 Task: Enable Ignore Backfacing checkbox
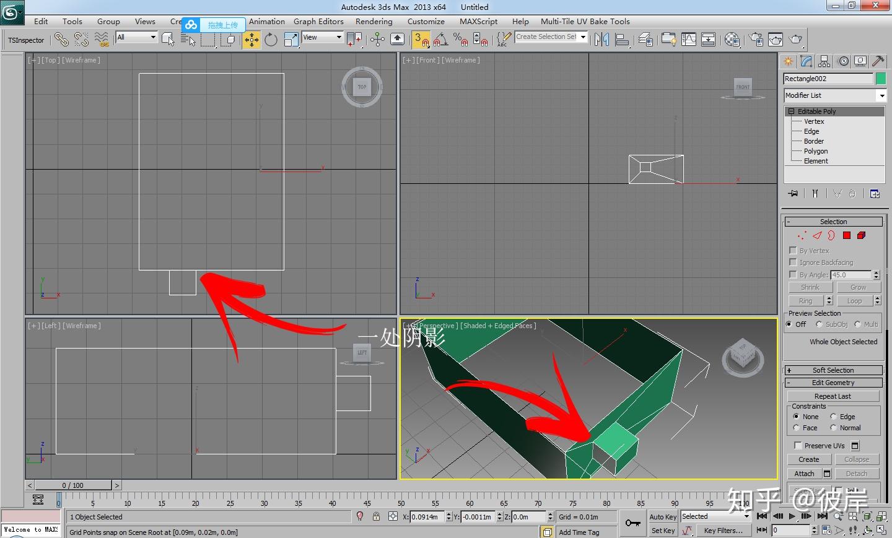(x=793, y=262)
